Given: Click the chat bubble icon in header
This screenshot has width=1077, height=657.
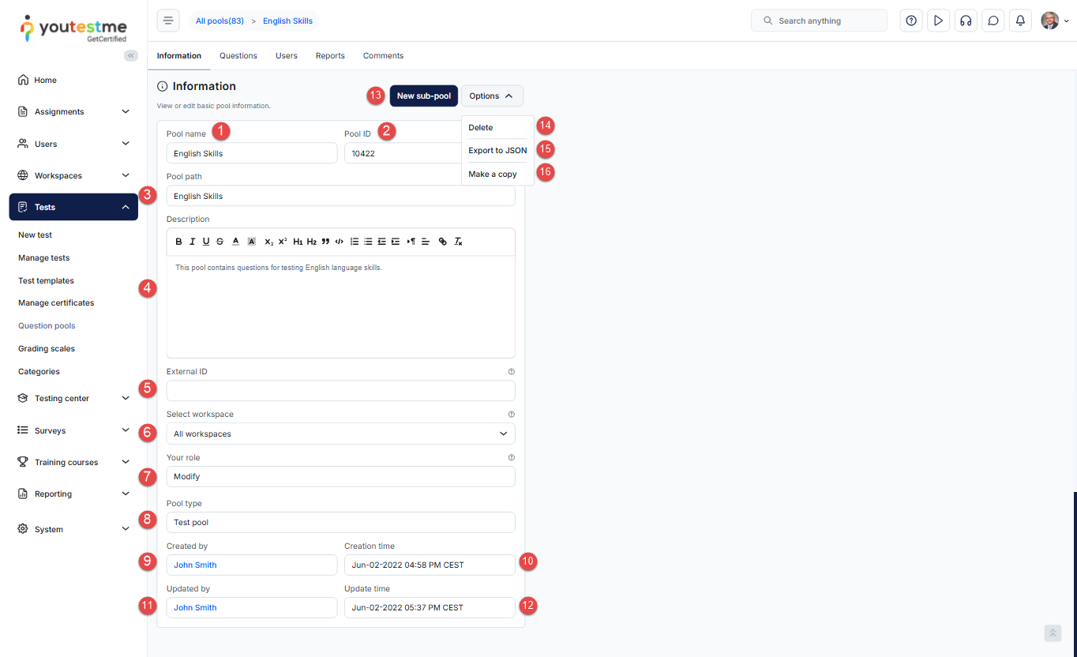Looking at the screenshot, I should coord(993,21).
